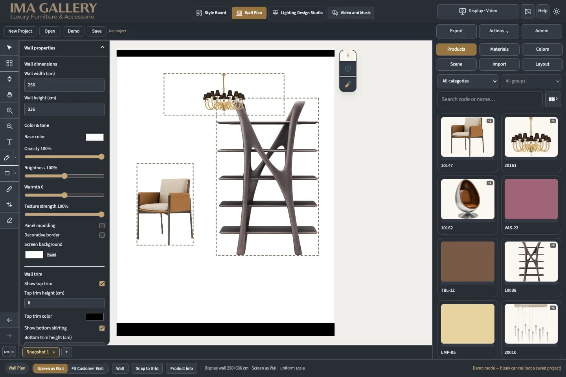This screenshot has width=566, height=377.
Task: Expand rectangle tool options arrow
Action: [x=15, y=173]
